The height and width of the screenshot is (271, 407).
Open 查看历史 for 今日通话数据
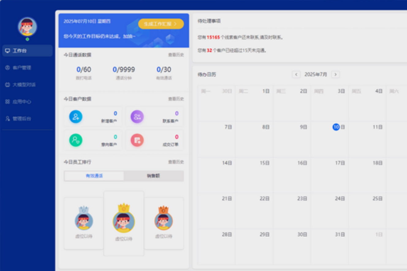point(176,55)
